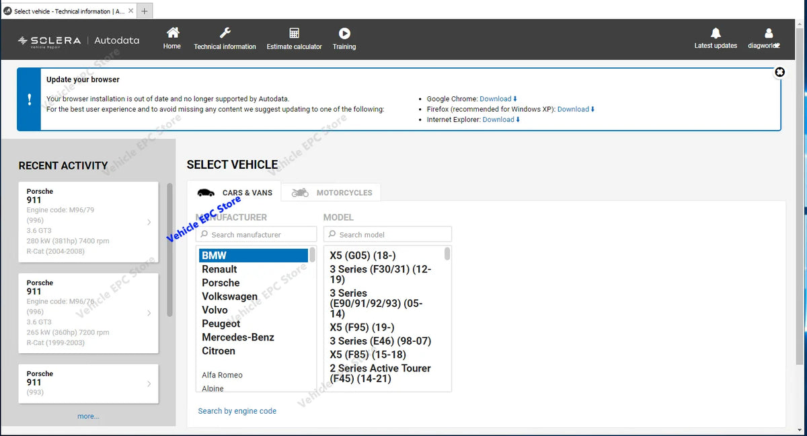807x436 pixels.
Task: Choose model 3 Series (F30/31) (12-19)
Action: 381,274
